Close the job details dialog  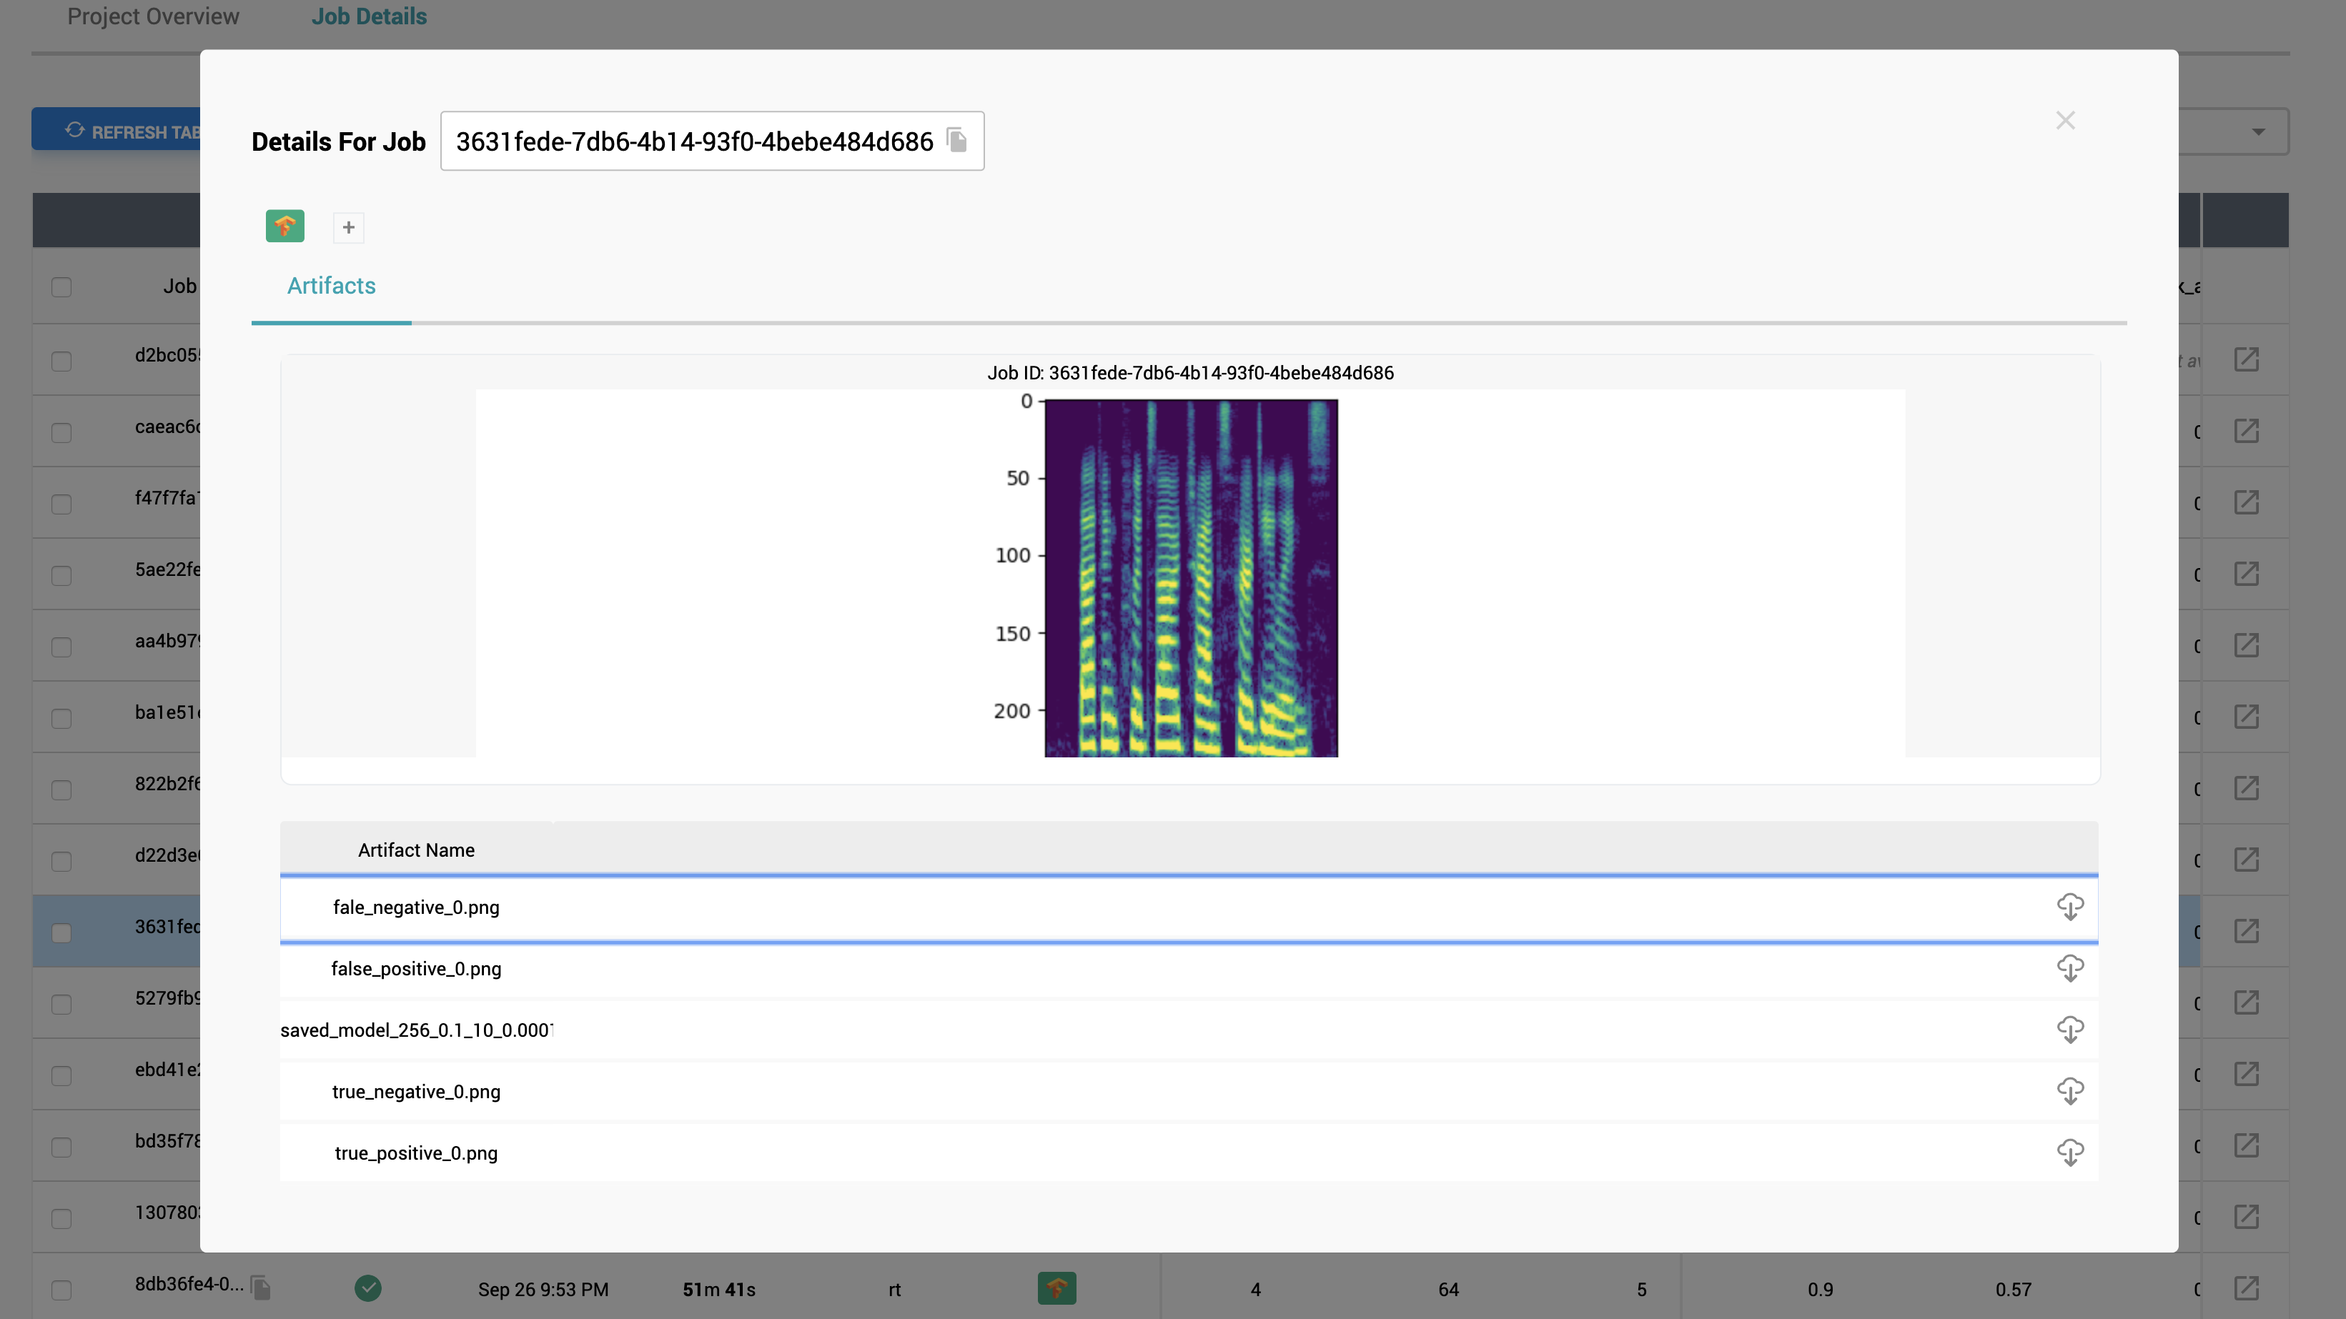(x=2064, y=120)
